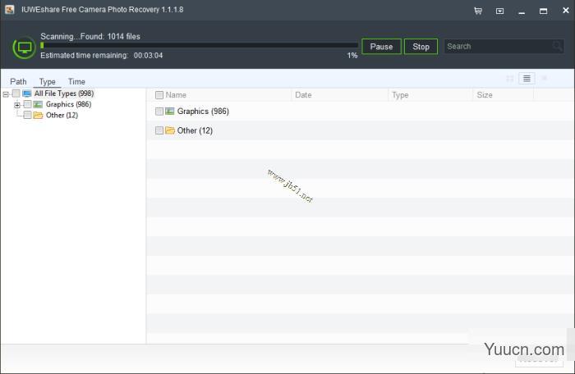This screenshot has height=374, width=575.
Task: Check the All File Types checkbox
Action: tap(16, 93)
